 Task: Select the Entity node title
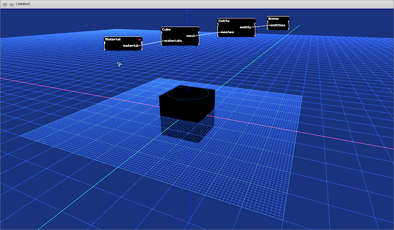224,21
